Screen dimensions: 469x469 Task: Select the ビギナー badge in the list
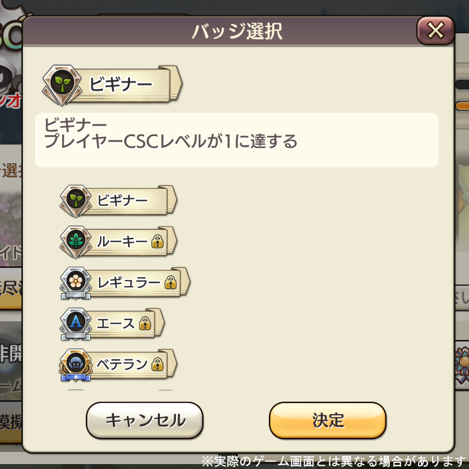[x=119, y=200]
